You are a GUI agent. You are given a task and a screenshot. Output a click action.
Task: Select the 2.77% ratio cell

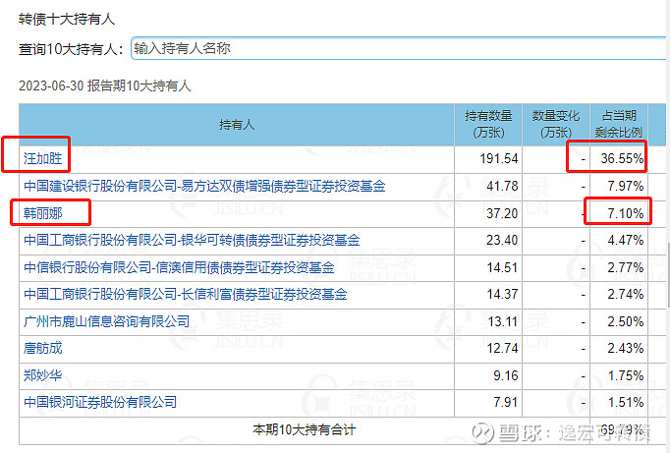619,268
